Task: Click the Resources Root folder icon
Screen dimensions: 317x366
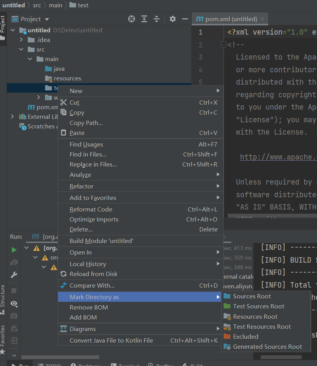Action: tap(227, 316)
